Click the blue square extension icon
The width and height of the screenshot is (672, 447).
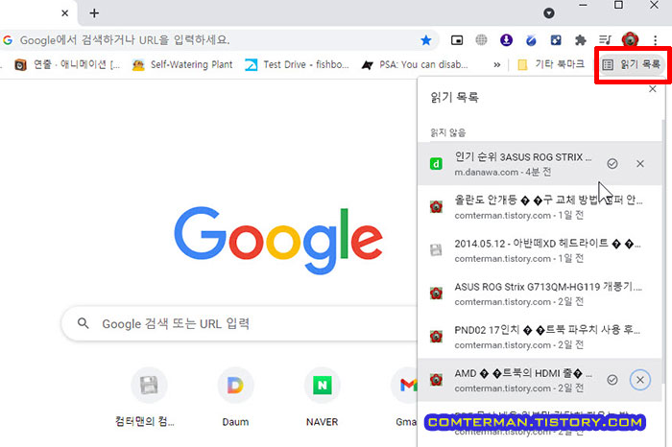point(556,40)
